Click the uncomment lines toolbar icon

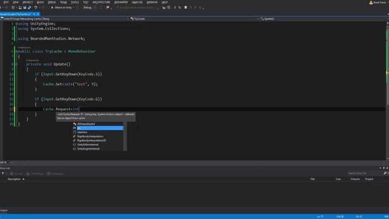pos(179,8)
